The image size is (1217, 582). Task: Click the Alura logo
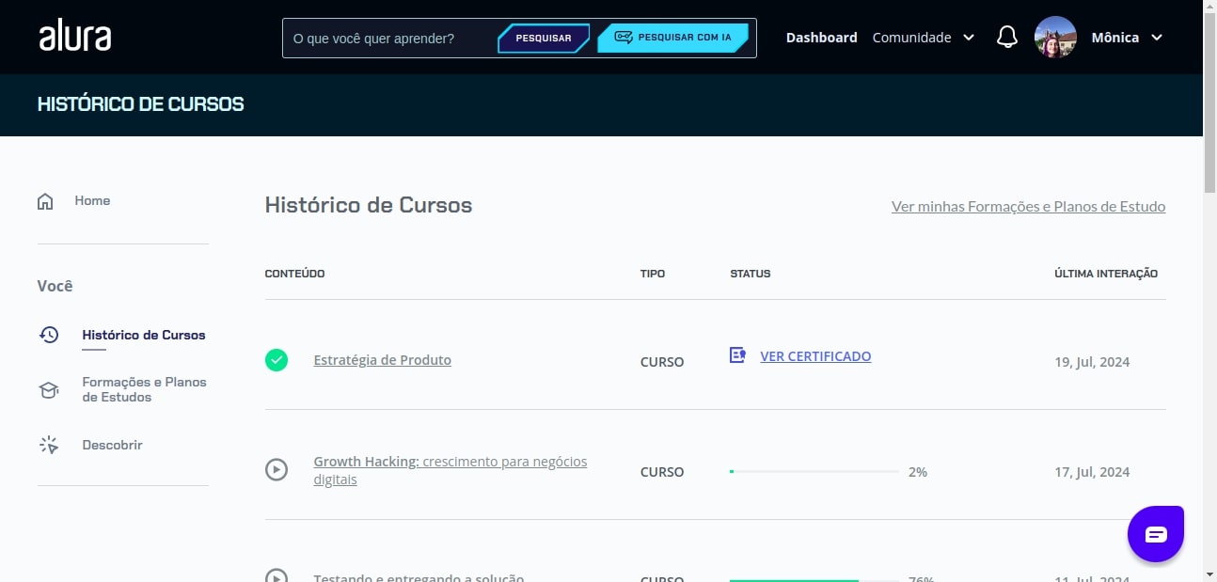point(75,37)
